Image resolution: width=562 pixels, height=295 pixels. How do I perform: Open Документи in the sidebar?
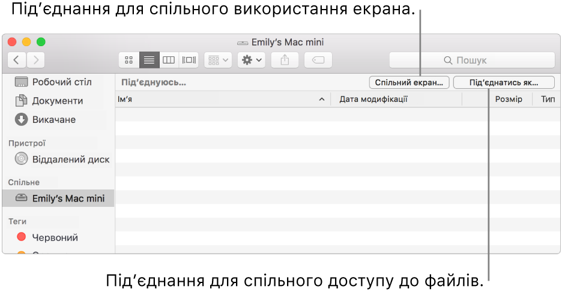point(58,101)
